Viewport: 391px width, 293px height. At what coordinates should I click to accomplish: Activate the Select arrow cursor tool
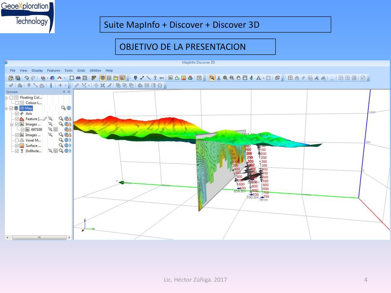pos(212,78)
